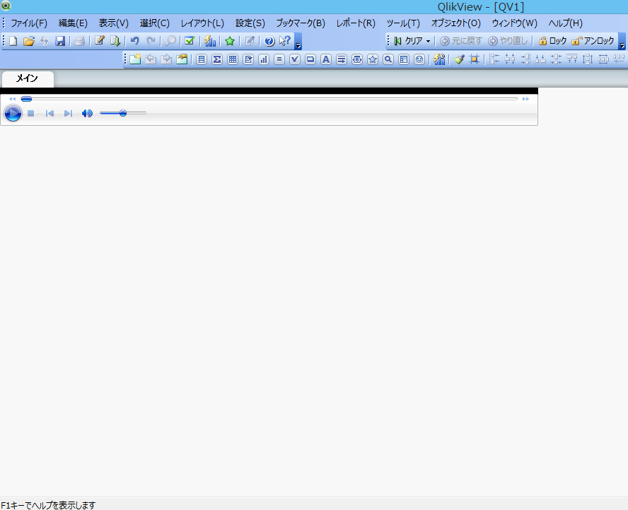Image resolution: width=628 pixels, height=510 pixels.
Task: Create a Current Selections Box V icon
Action: [x=295, y=59]
